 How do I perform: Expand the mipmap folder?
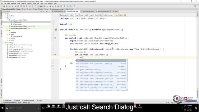point(7,39)
